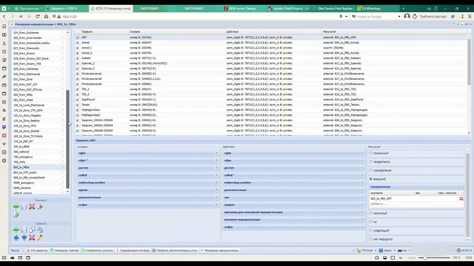This screenshot has height=266, width=474.
Task: Export the context to a file
Action: [16, 214]
